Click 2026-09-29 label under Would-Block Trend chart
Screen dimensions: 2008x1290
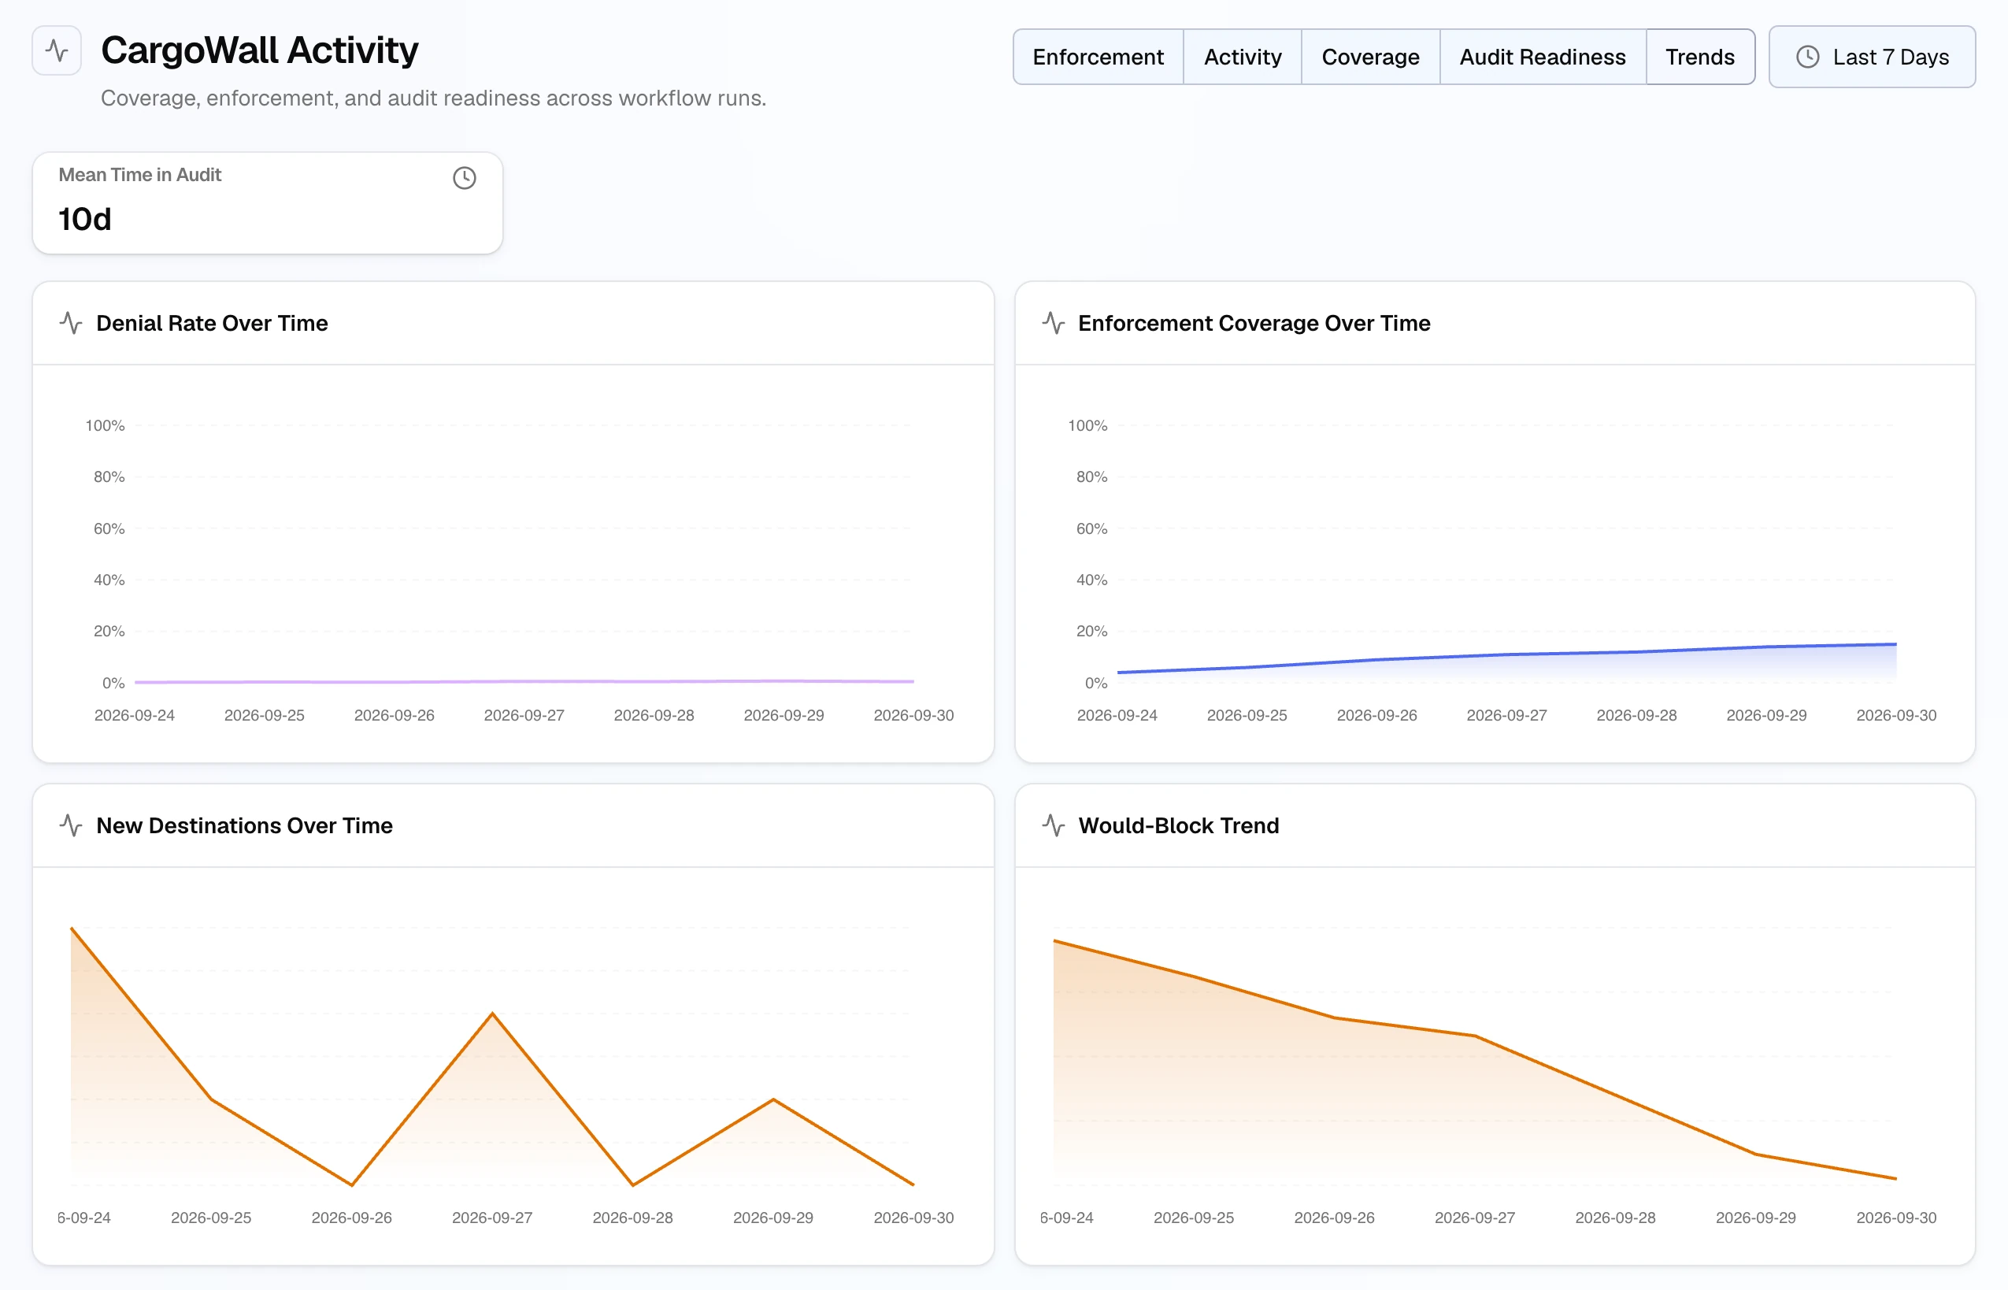tap(1756, 1218)
